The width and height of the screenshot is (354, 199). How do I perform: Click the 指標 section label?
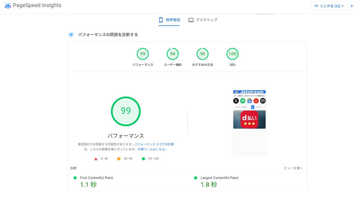[73, 168]
